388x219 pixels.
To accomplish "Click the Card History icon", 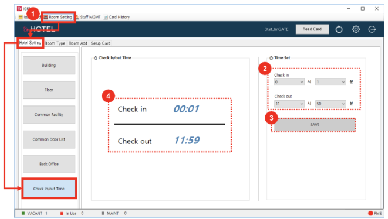I will pos(106,18).
